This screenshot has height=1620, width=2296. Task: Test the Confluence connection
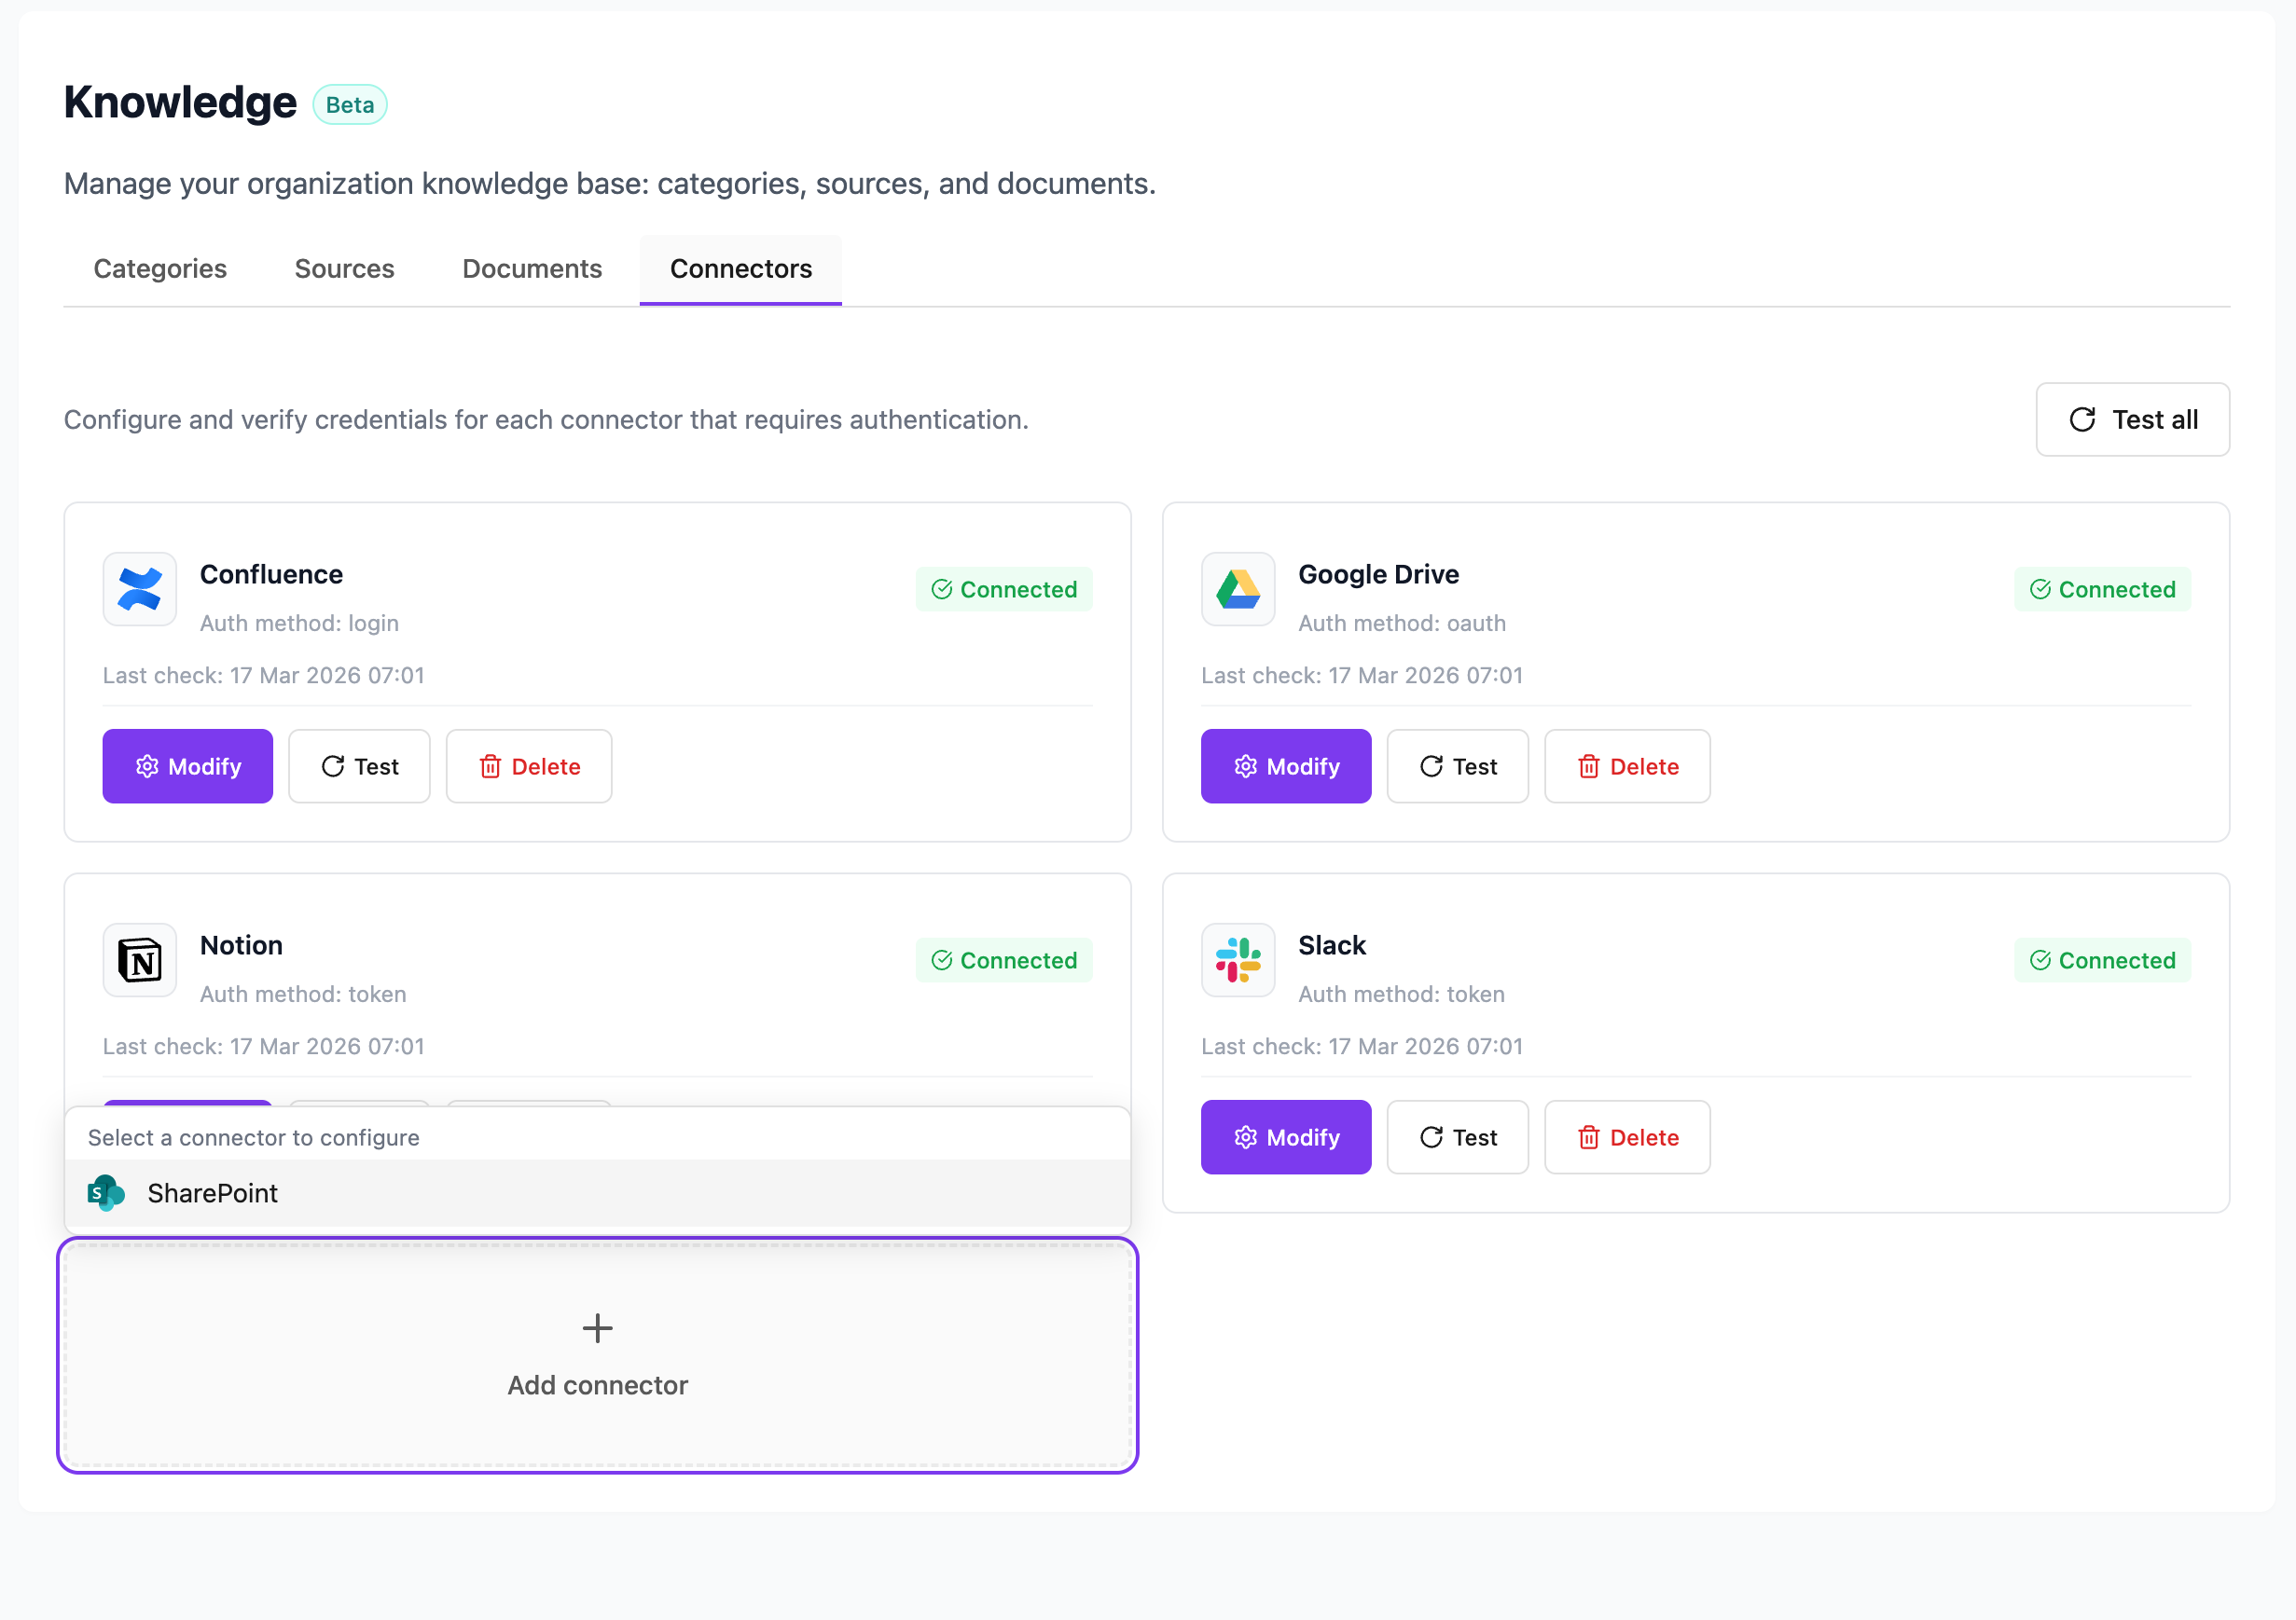click(359, 766)
